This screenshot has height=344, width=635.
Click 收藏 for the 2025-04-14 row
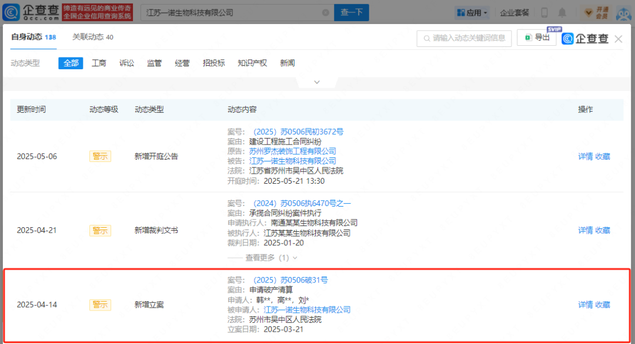point(603,305)
